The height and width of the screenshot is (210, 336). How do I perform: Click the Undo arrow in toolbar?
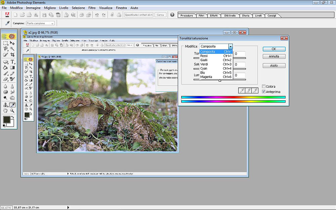[x=97, y=15]
